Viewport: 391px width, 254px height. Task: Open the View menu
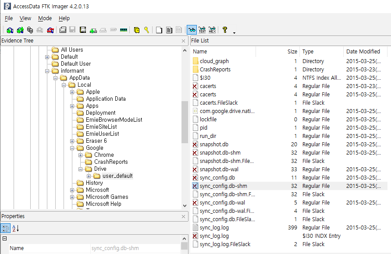point(25,18)
